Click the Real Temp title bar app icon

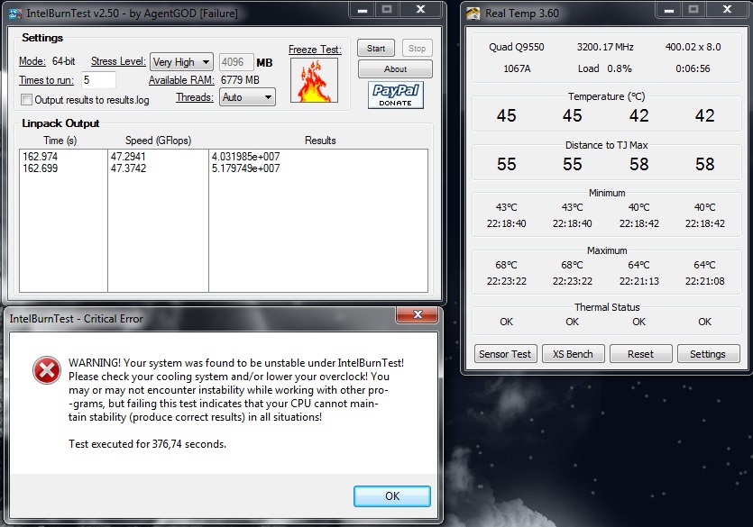pos(473,14)
